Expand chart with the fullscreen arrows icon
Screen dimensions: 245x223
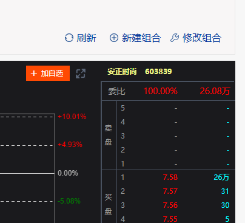pos(81,74)
